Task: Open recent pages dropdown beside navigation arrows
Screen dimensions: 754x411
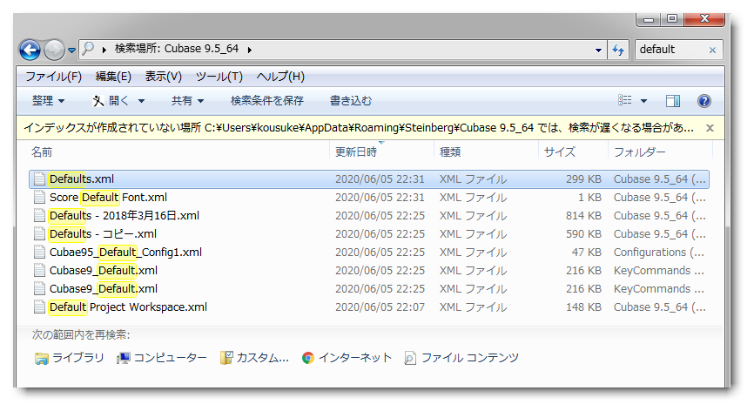Action: pyautogui.click(x=71, y=50)
